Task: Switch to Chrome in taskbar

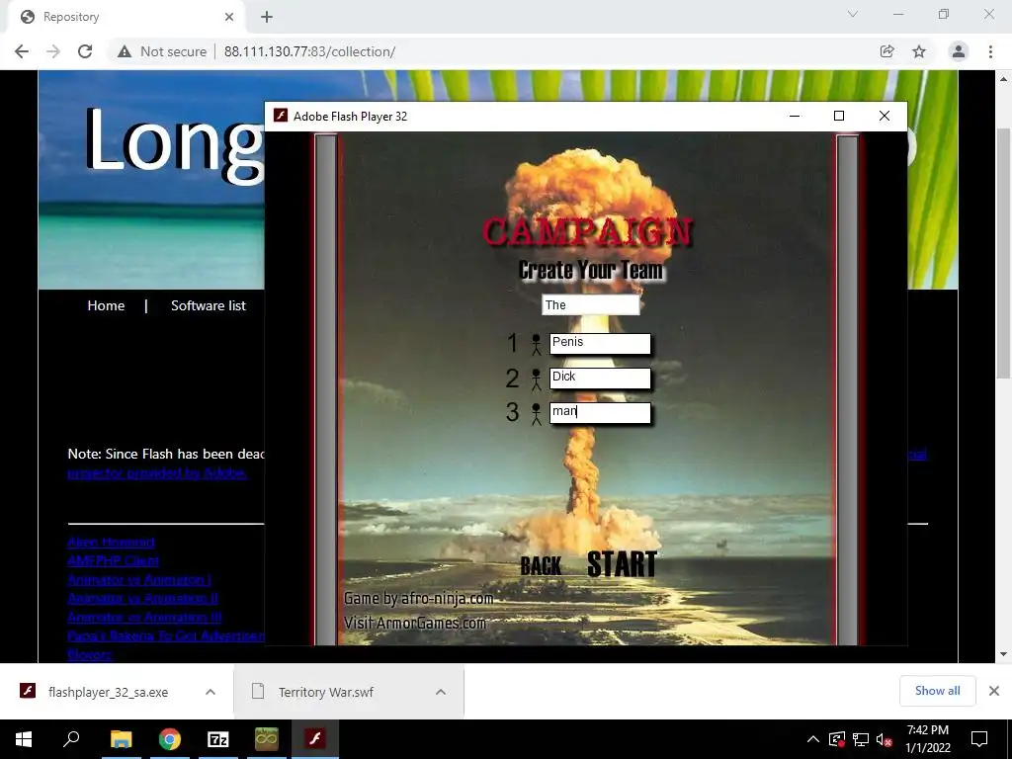Action: pyautogui.click(x=170, y=739)
